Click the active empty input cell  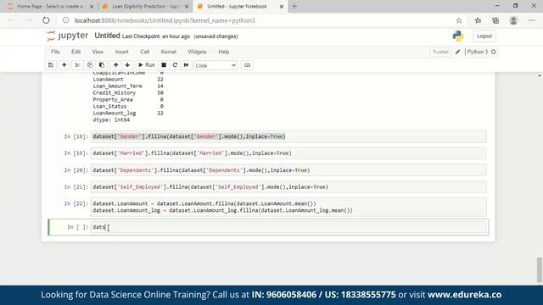(289, 227)
